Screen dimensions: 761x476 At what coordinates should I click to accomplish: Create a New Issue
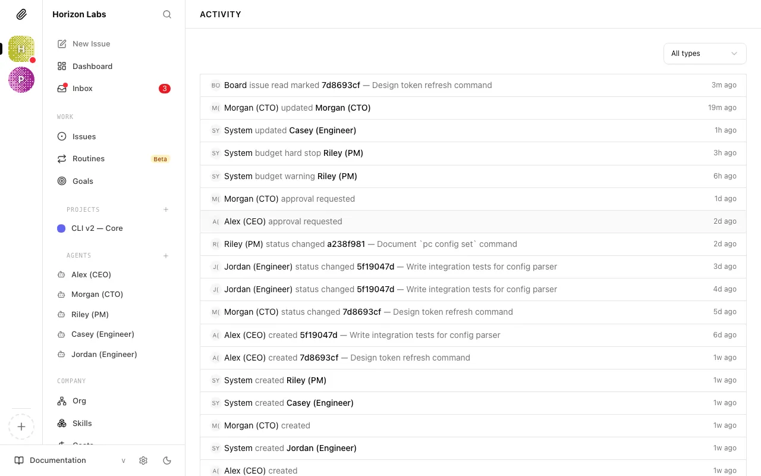click(114, 43)
